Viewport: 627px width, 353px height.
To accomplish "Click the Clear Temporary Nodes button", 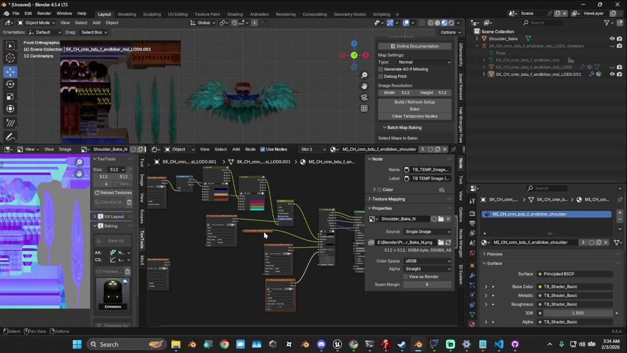I will pos(414,116).
